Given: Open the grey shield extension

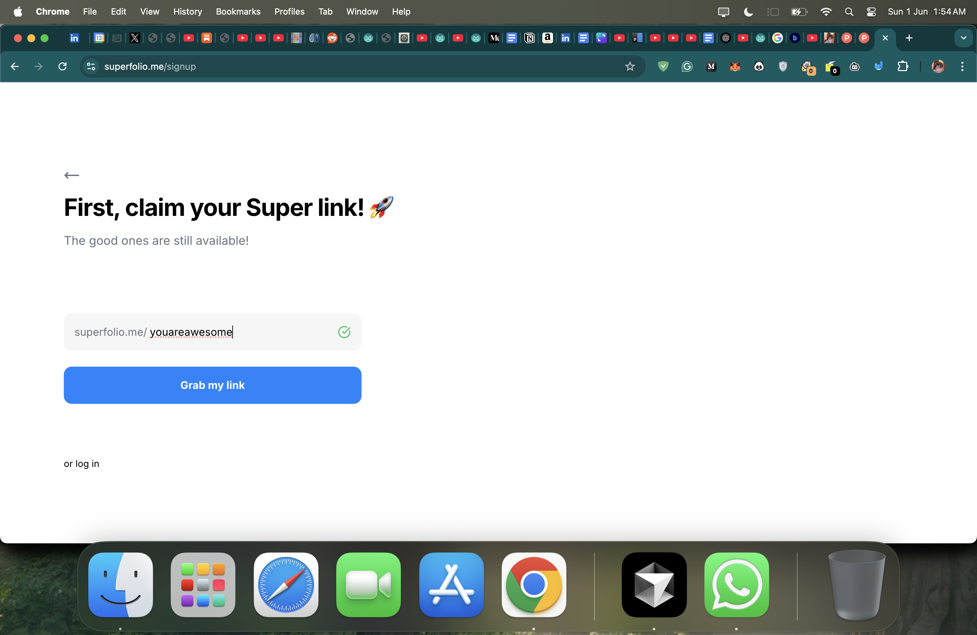Looking at the screenshot, I should [x=783, y=66].
